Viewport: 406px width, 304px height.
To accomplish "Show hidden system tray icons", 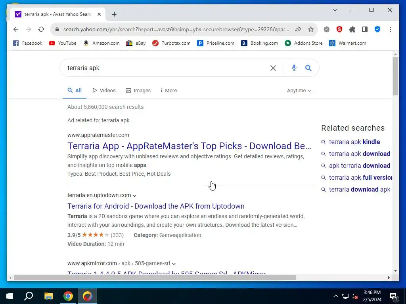I will pyautogui.click(x=335, y=296).
